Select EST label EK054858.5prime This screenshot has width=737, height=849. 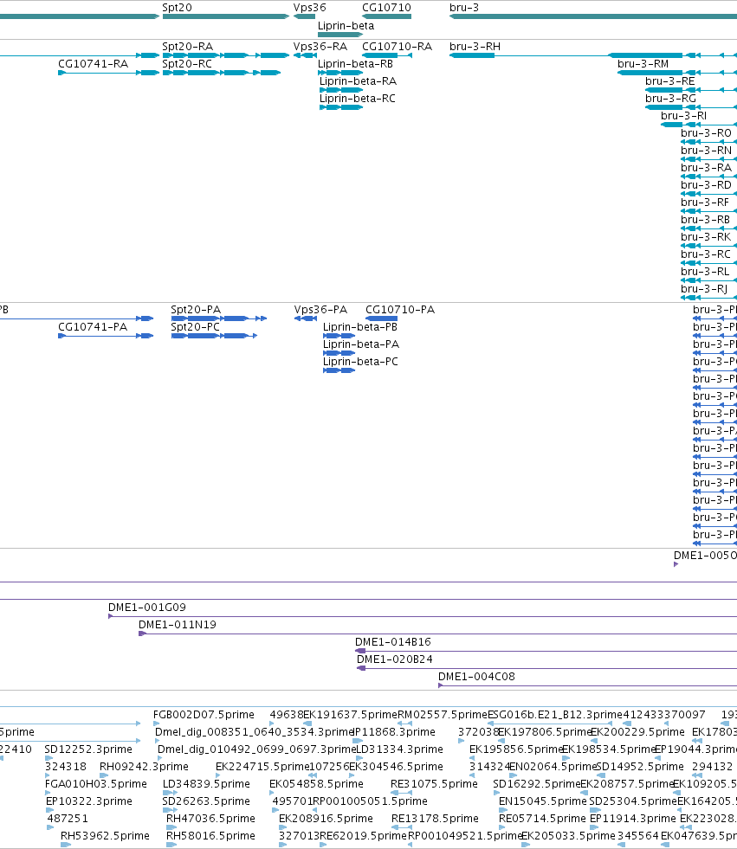pos(316,784)
